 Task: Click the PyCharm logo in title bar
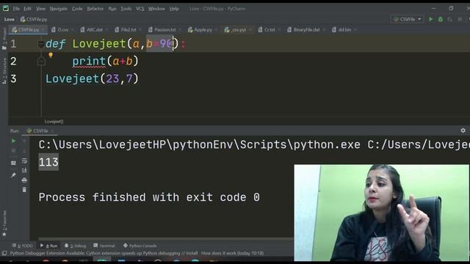[x=6, y=8]
